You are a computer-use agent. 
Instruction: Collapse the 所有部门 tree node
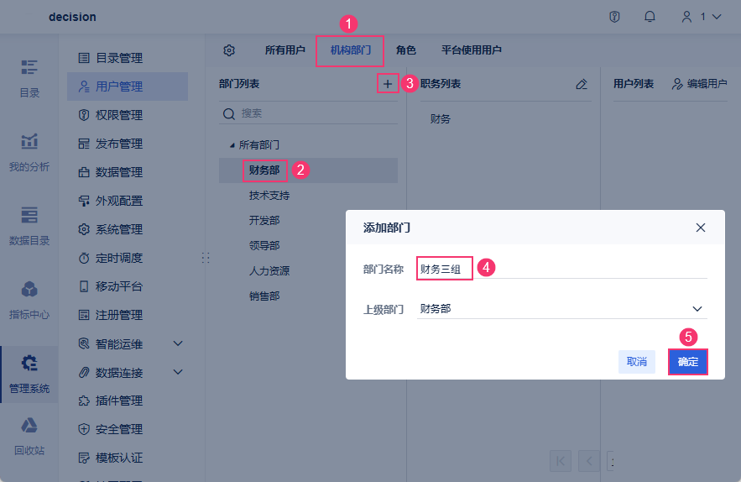click(232, 145)
